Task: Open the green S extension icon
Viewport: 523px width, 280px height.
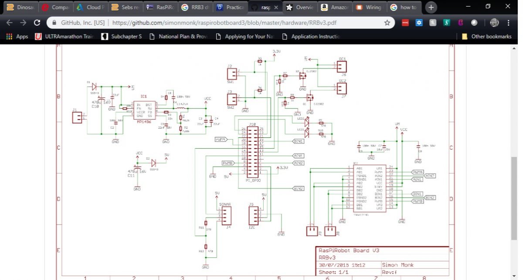Action: click(x=447, y=23)
